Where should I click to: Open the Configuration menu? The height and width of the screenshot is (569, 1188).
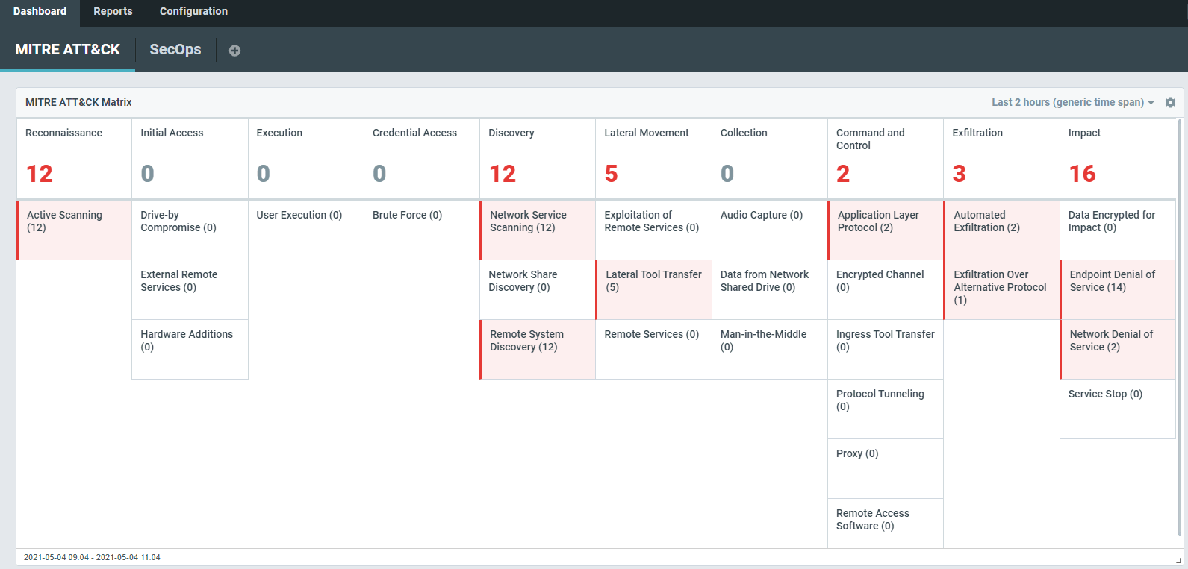point(193,11)
